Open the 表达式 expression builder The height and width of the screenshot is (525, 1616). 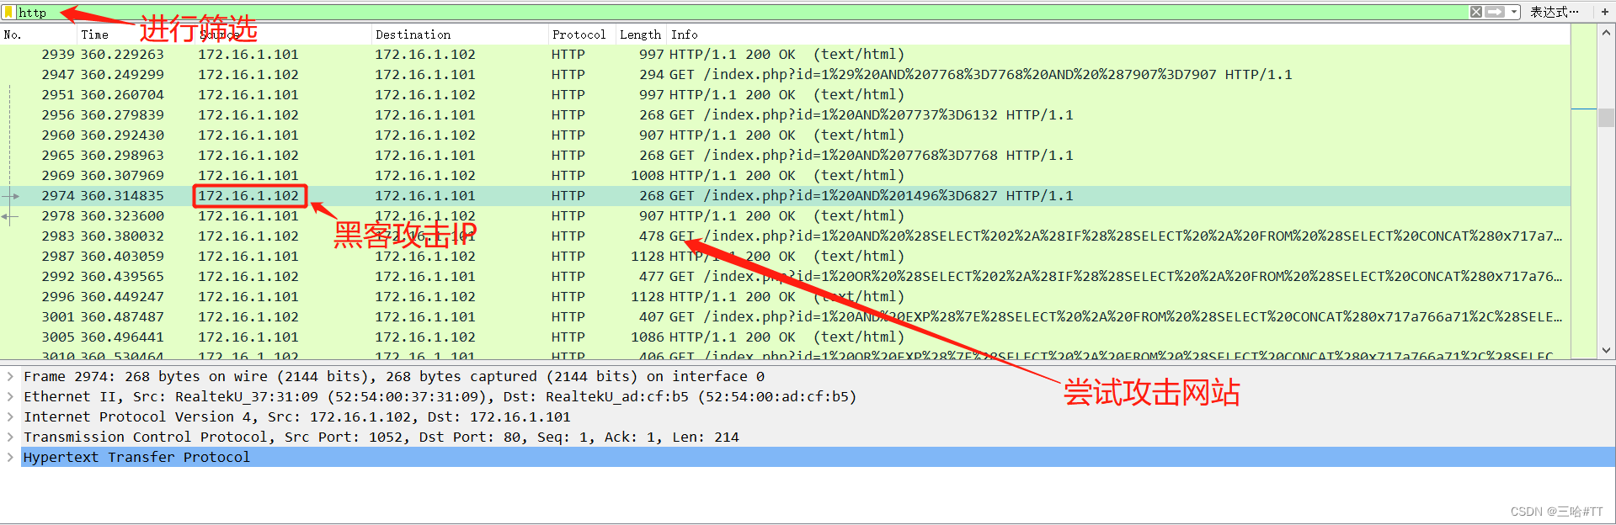(1555, 12)
